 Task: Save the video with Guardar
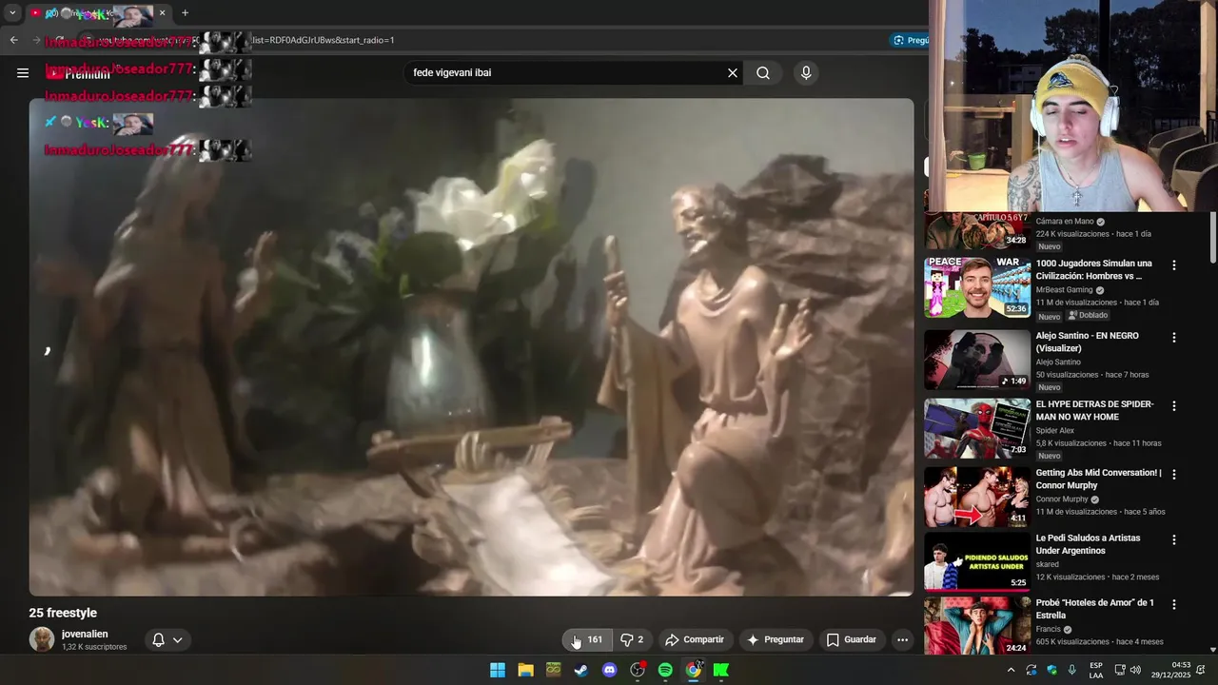pyautogui.click(x=851, y=639)
